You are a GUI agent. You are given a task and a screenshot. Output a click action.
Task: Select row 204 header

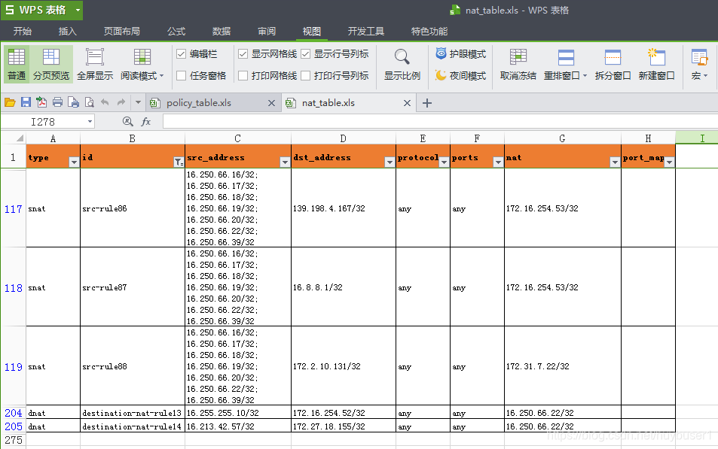tap(14, 412)
